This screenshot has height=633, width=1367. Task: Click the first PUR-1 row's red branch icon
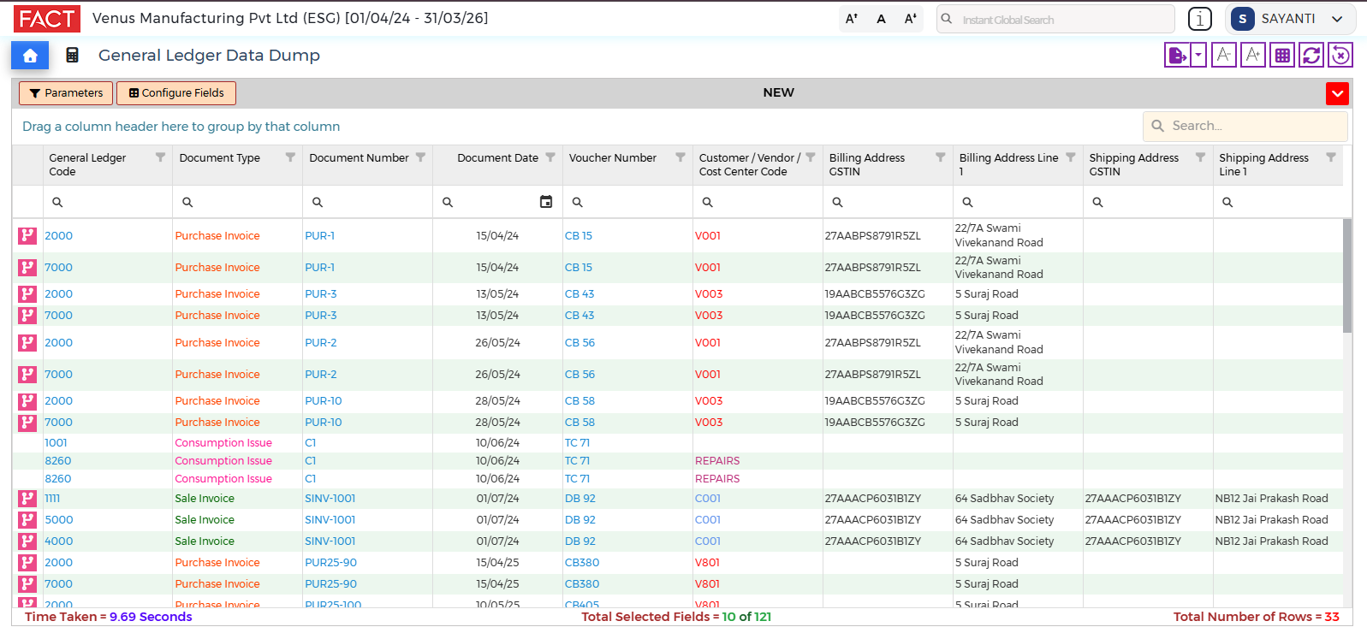click(x=27, y=236)
